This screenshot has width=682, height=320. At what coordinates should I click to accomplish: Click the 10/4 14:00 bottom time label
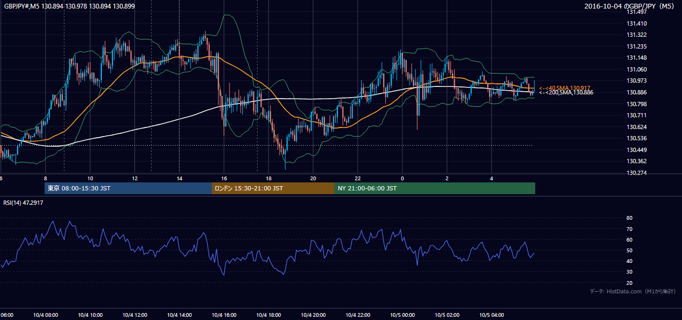(x=179, y=315)
